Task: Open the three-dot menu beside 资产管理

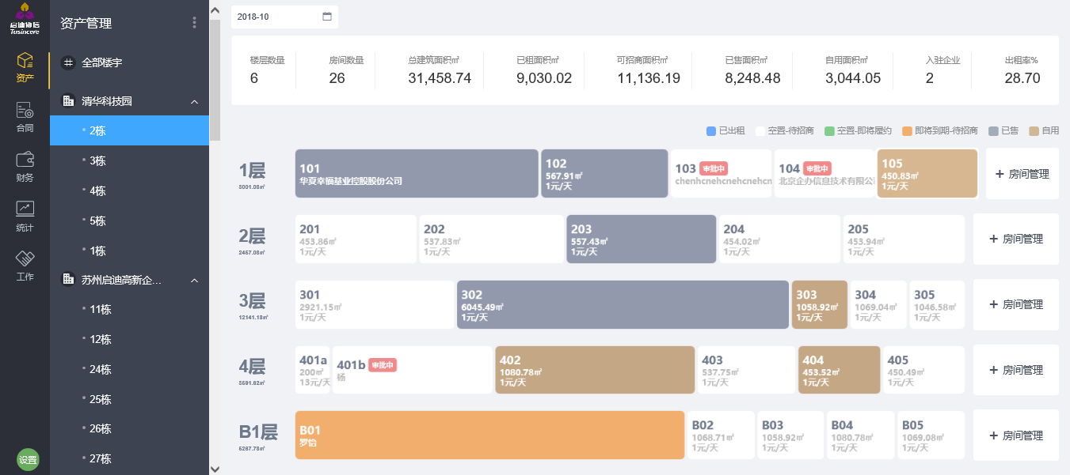Action: [x=195, y=23]
